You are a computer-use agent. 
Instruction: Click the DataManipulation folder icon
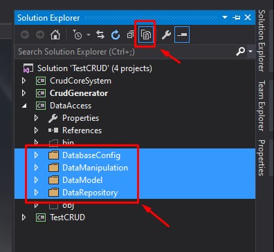click(53, 168)
